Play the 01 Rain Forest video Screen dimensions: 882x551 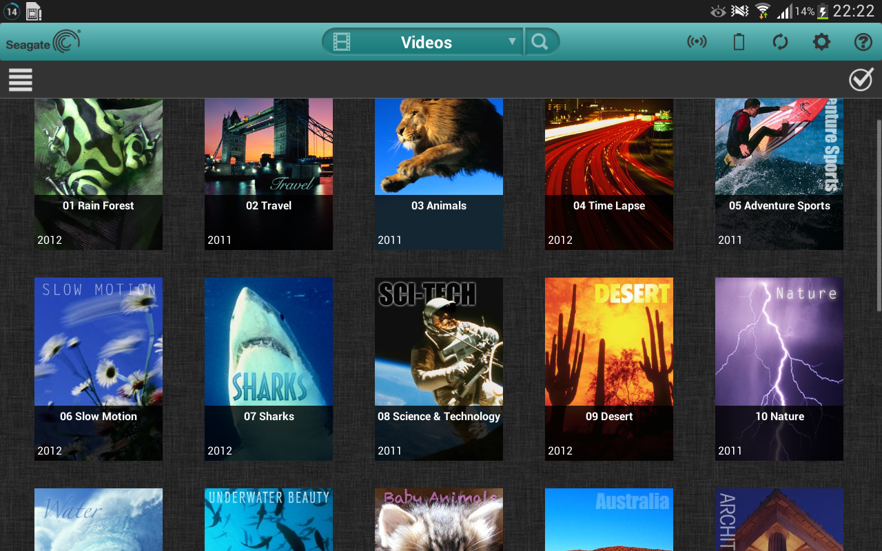click(x=99, y=174)
